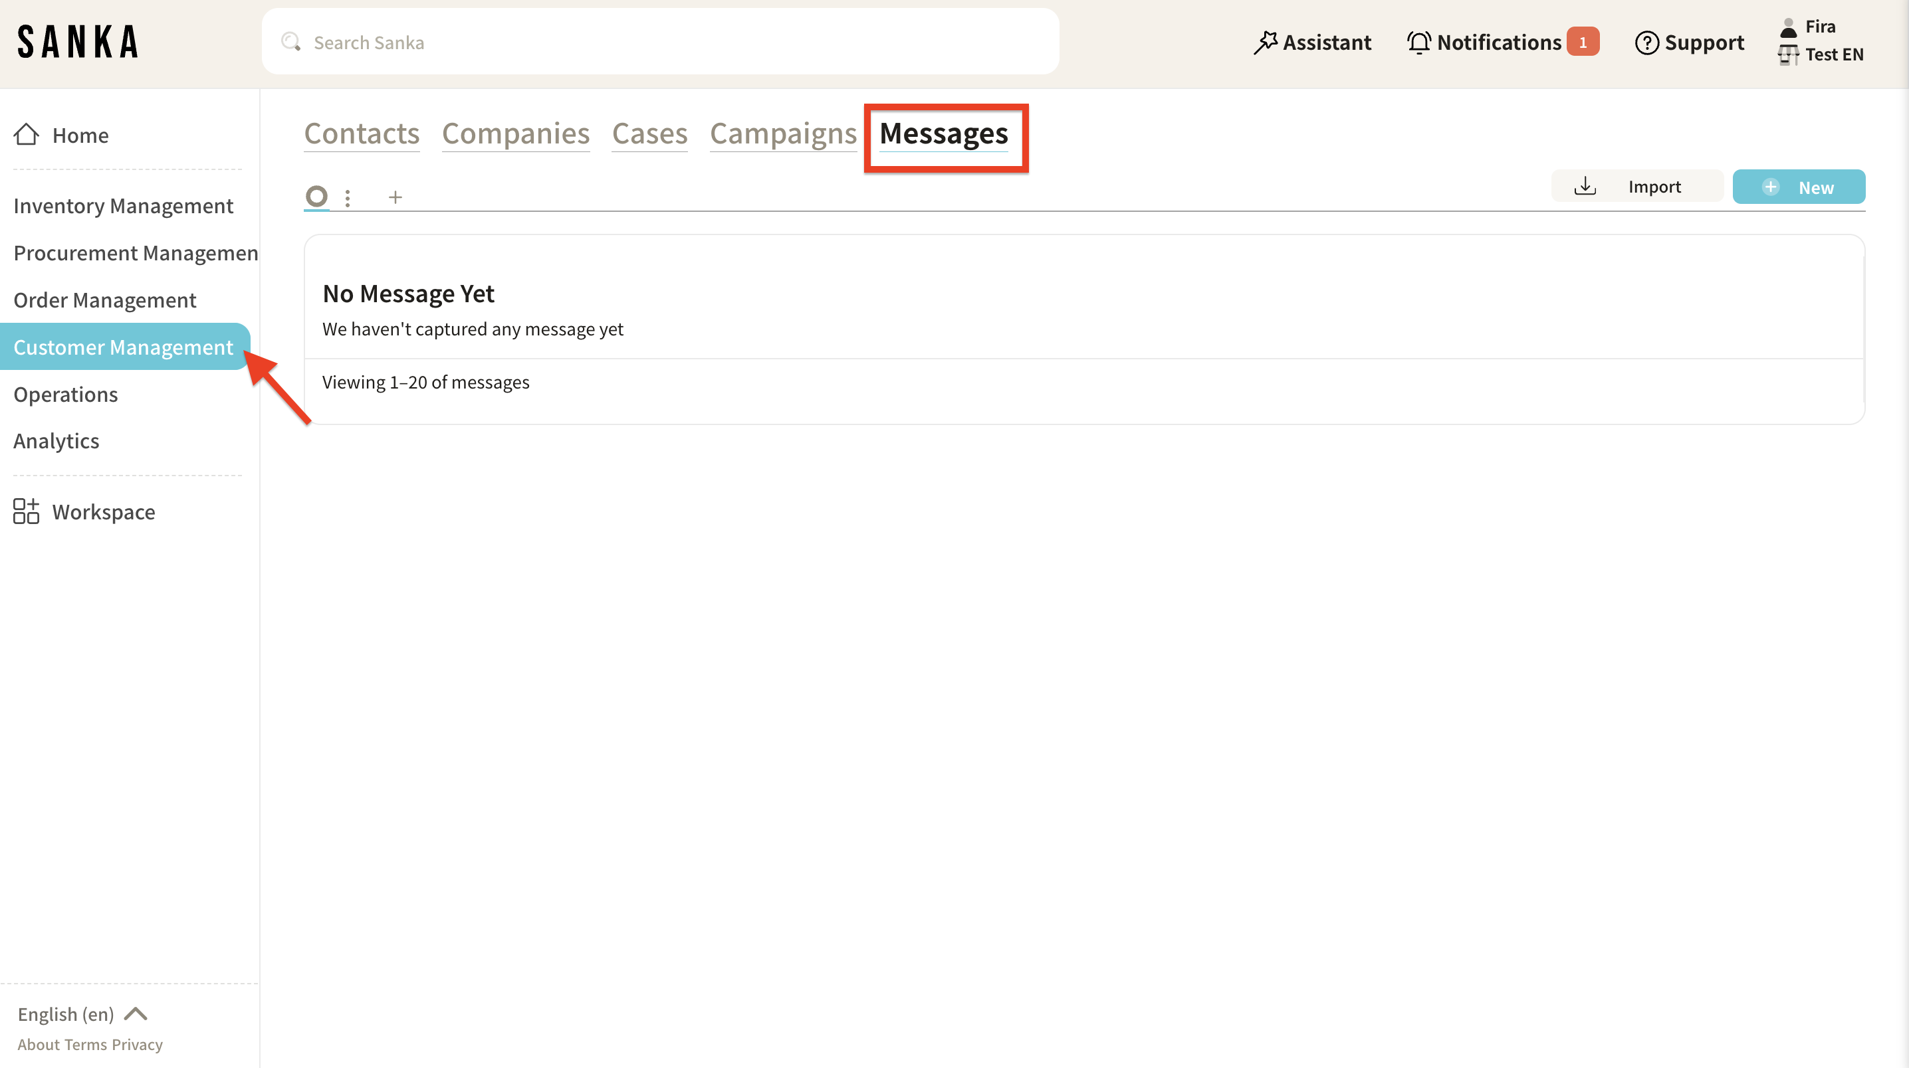Click the Fira user profile icon
The width and height of the screenshot is (1909, 1068).
pyautogui.click(x=1789, y=27)
